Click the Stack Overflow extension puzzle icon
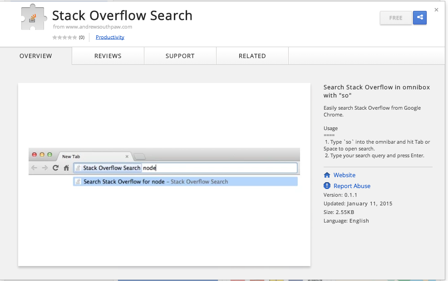This screenshot has height=281, width=448. coord(34,17)
